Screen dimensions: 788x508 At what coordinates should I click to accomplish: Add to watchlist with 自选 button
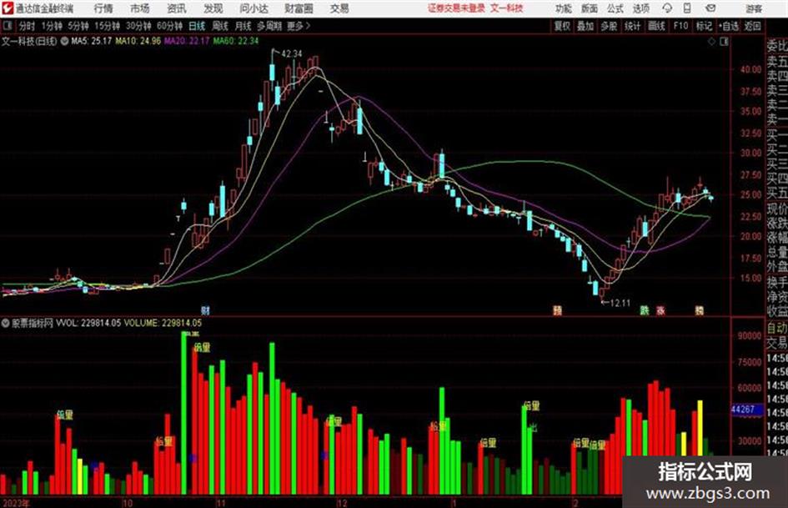pyautogui.click(x=729, y=26)
